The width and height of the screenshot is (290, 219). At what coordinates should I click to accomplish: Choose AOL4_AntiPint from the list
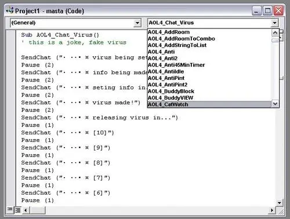tap(209, 78)
